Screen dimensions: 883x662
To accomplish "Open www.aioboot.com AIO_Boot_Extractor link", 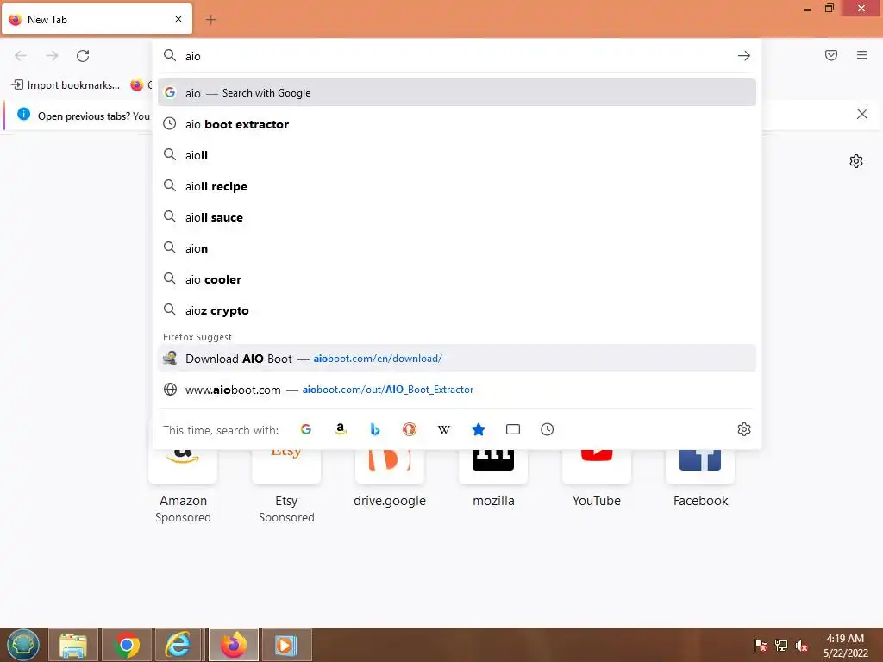I will (x=457, y=390).
